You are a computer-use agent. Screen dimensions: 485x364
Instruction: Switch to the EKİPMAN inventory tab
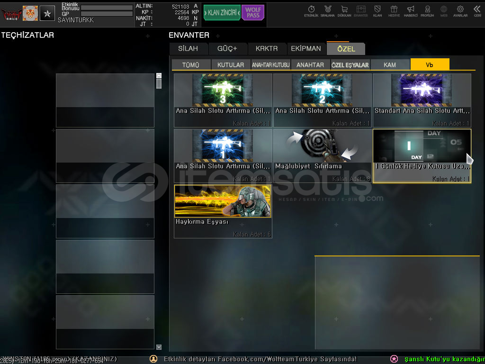306,49
